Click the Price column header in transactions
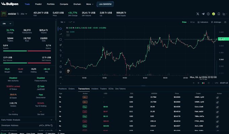 point(177,93)
